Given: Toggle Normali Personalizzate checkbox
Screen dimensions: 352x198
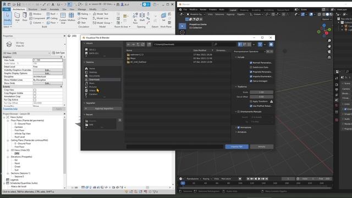Looking at the screenshot, I should (251, 63).
